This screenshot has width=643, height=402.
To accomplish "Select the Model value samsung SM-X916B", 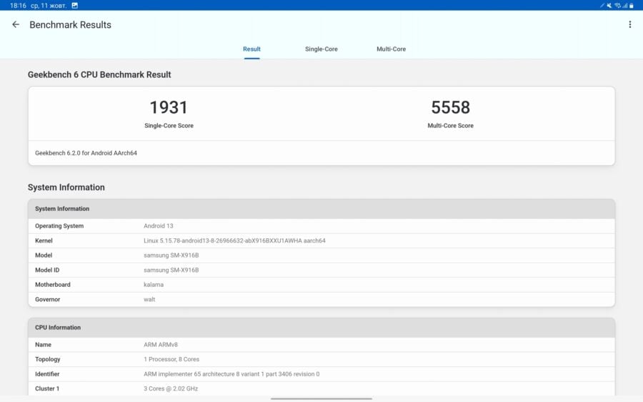I will 171,255.
